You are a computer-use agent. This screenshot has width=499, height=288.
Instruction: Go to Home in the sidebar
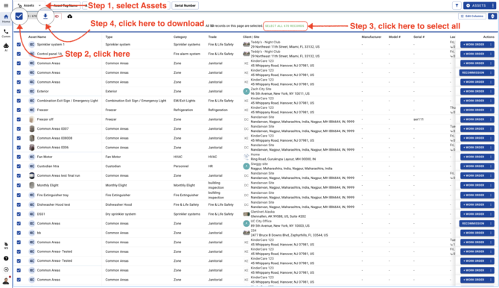[x=6, y=19]
